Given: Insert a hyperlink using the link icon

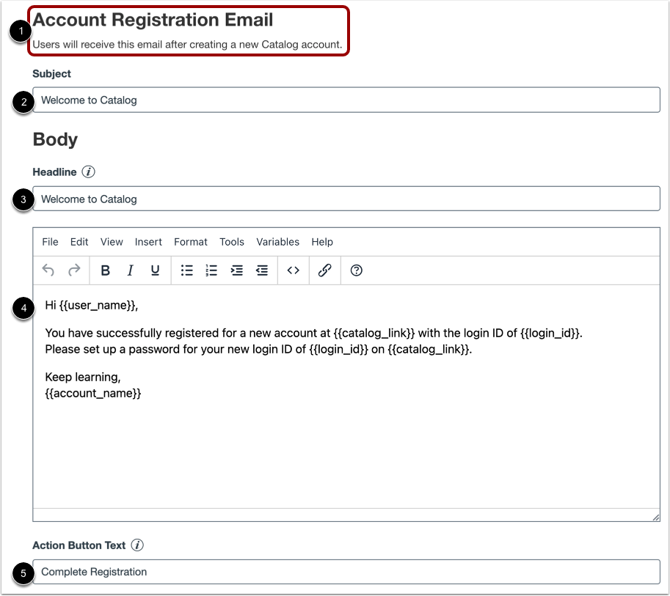Looking at the screenshot, I should pos(324,271).
